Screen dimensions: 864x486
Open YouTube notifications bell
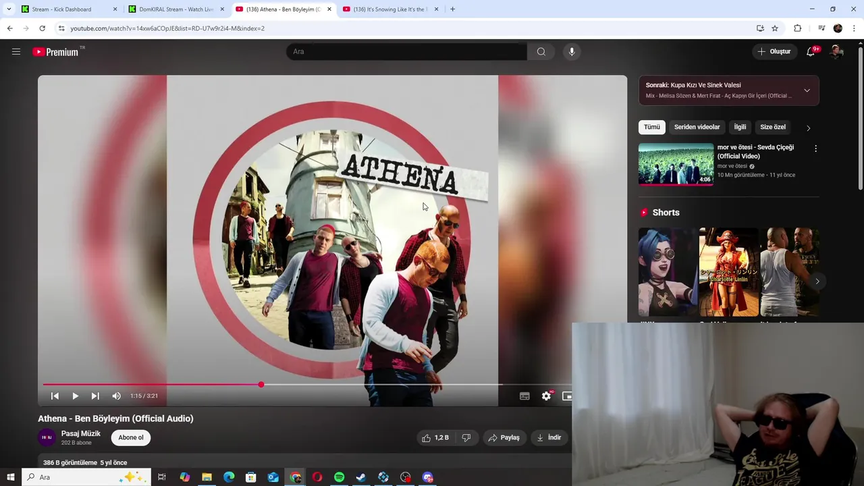(x=811, y=51)
